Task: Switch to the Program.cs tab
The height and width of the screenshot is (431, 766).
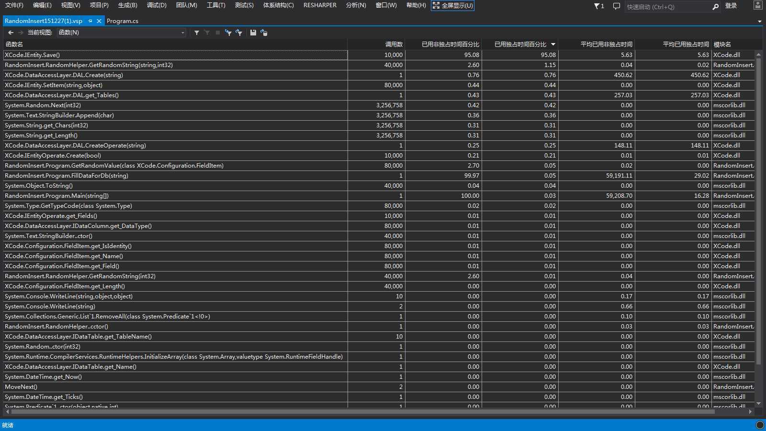Action: point(123,21)
